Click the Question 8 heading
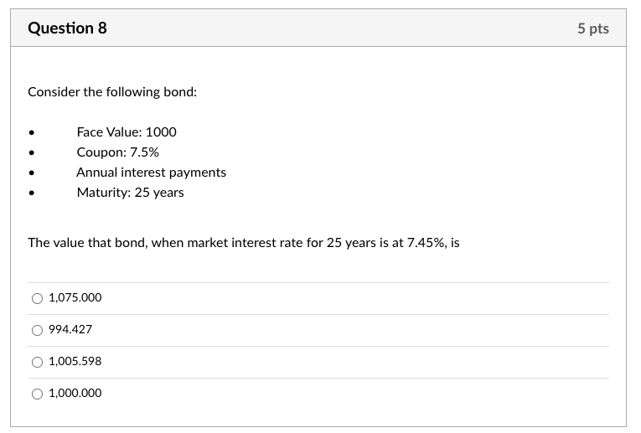641x433 pixels. (68, 28)
